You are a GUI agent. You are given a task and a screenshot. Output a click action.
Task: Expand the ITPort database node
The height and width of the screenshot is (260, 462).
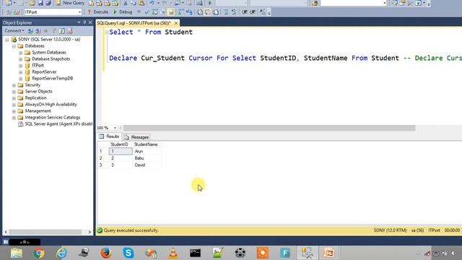coord(21,66)
